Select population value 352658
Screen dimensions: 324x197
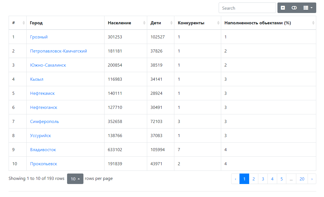[115, 122]
